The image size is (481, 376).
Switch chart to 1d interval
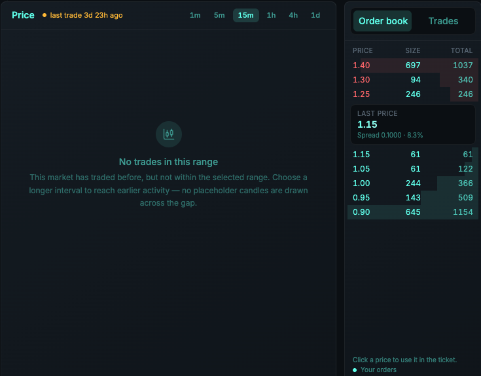315,15
